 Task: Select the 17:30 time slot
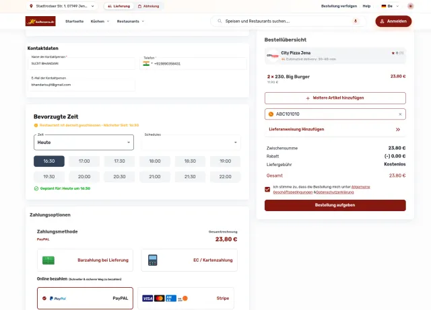click(120, 161)
